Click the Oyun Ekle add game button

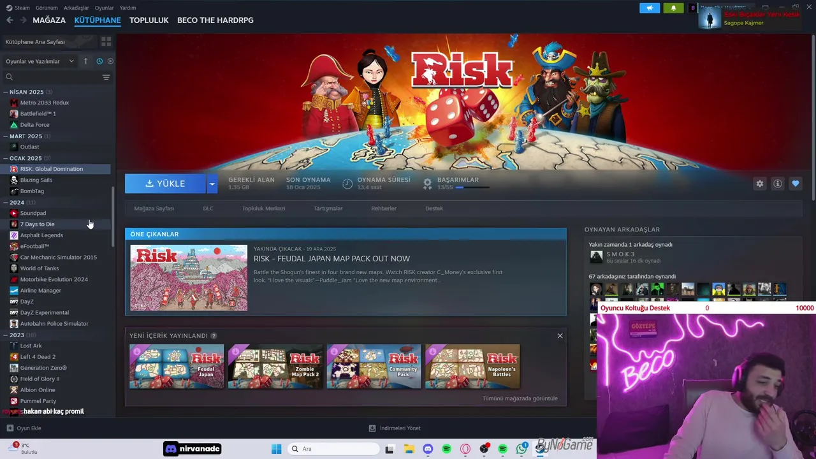24,428
